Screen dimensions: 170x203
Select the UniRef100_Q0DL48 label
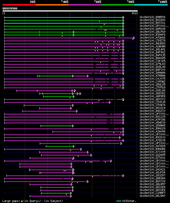pos(152,67)
